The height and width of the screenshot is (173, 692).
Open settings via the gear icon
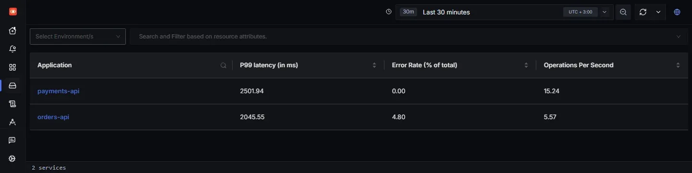[x=12, y=159]
